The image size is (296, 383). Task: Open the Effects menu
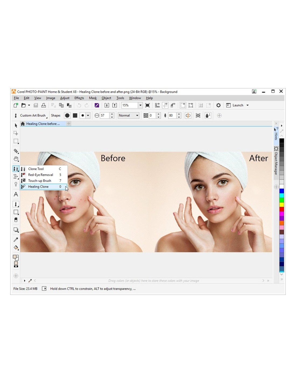click(x=79, y=98)
